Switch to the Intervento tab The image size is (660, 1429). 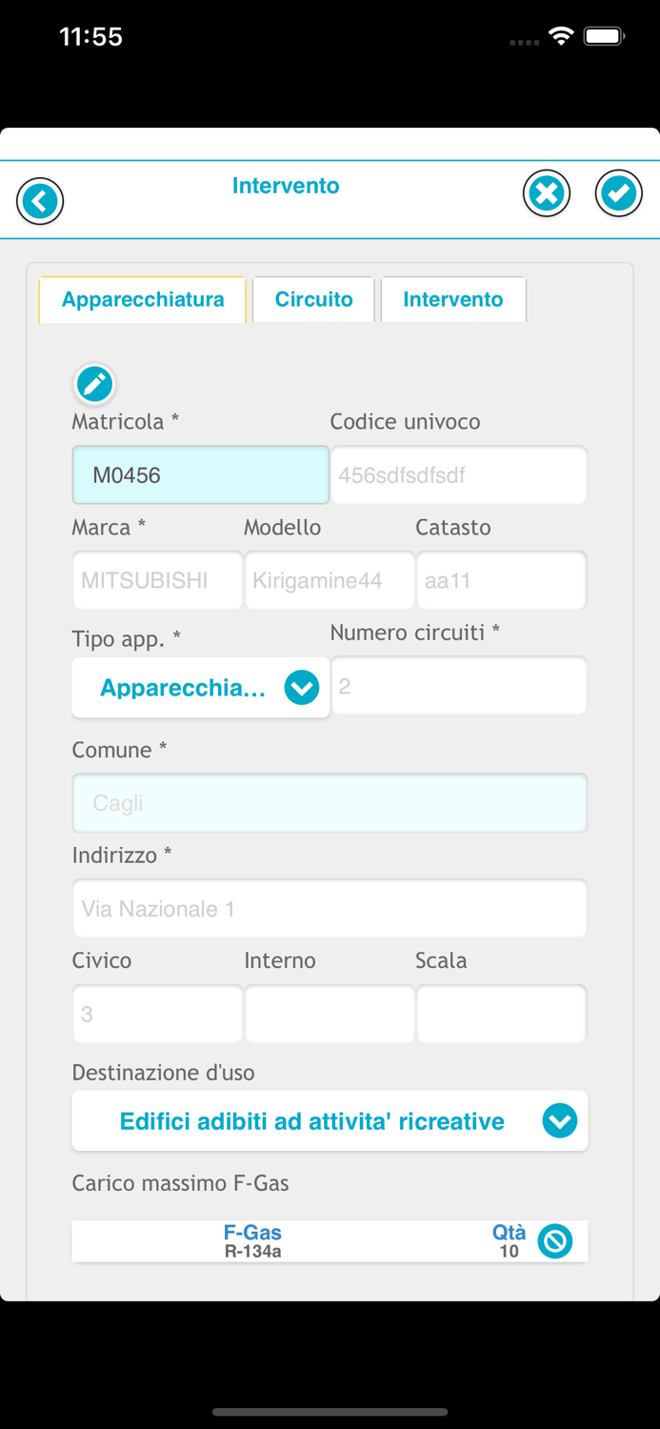(x=453, y=299)
